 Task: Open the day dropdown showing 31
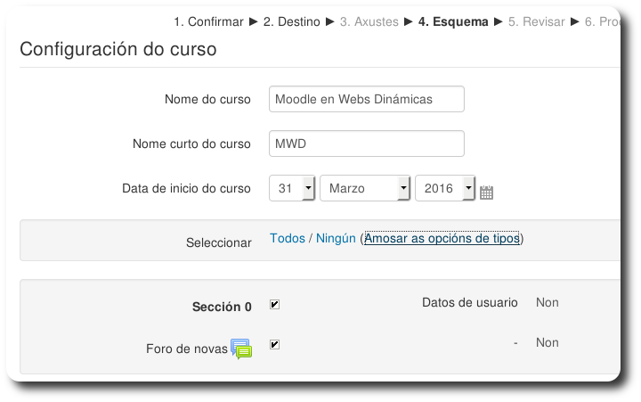coord(292,189)
